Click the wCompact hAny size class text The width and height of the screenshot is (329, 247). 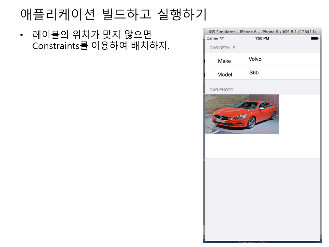(252, 242)
